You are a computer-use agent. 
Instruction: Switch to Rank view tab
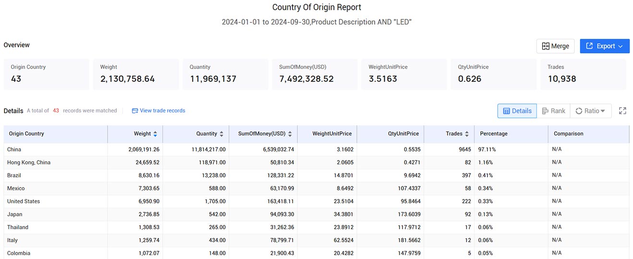[553, 111]
